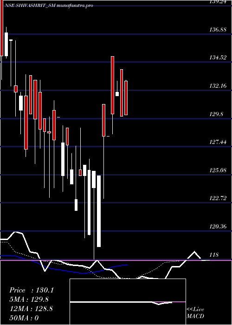Click the 120.36 price axis label
Viewport: 232px width, 325px height.
218,227
